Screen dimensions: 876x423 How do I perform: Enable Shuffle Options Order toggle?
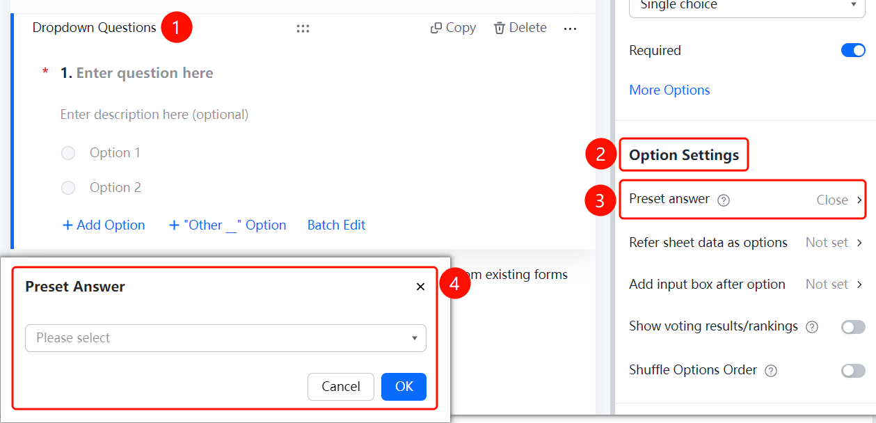853,371
